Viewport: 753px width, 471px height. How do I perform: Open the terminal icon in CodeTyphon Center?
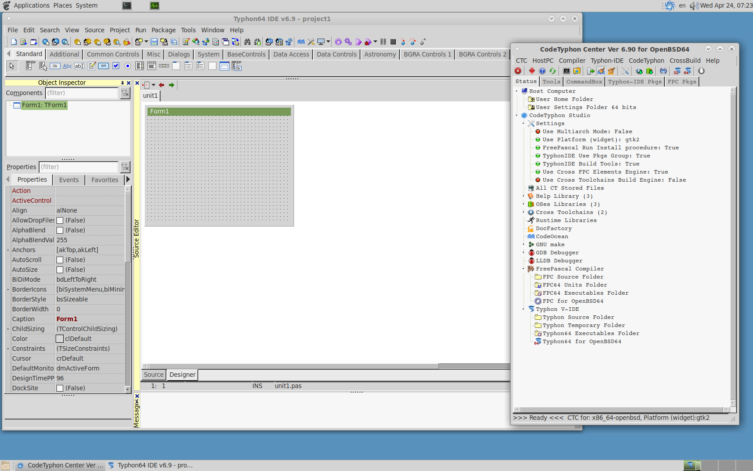tap(567, 71)
